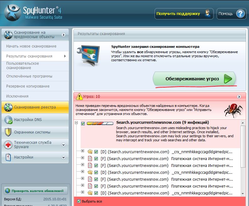Expand the topmost [D] row plus box
249x206 pixels.
tap(82, 151)
